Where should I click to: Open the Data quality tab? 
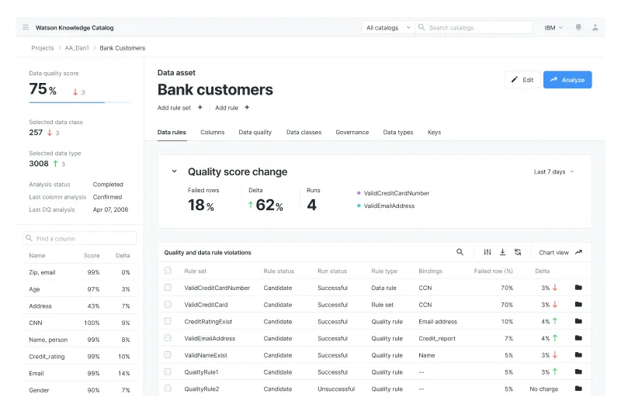click(x=255, y=132)
